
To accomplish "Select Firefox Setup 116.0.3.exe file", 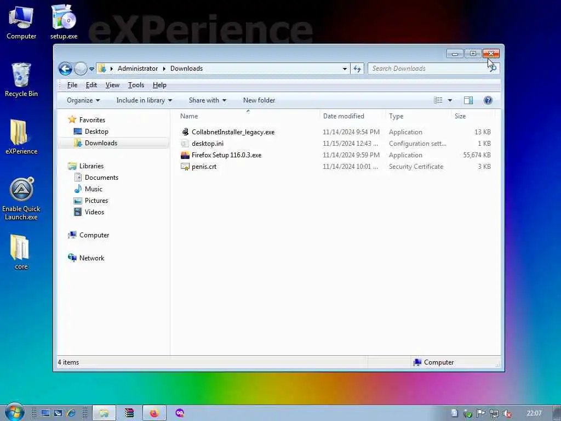I will pyautogui.click(x=226, y=155).
